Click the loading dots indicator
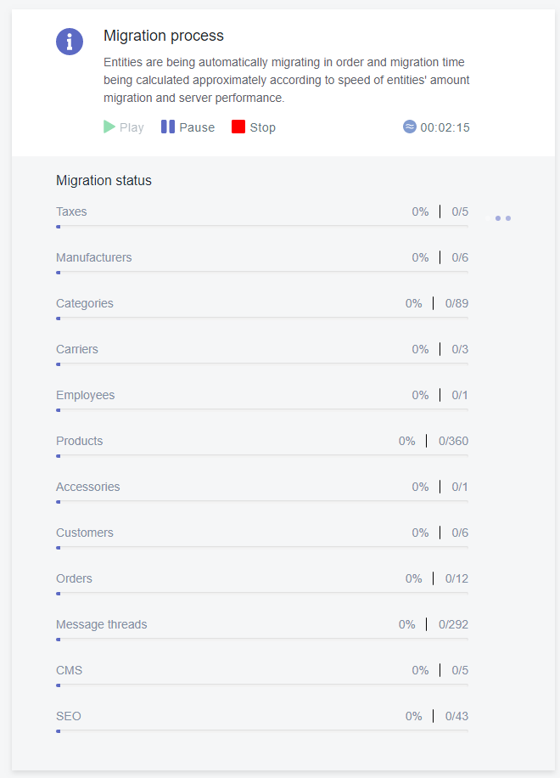 (503, 218)
